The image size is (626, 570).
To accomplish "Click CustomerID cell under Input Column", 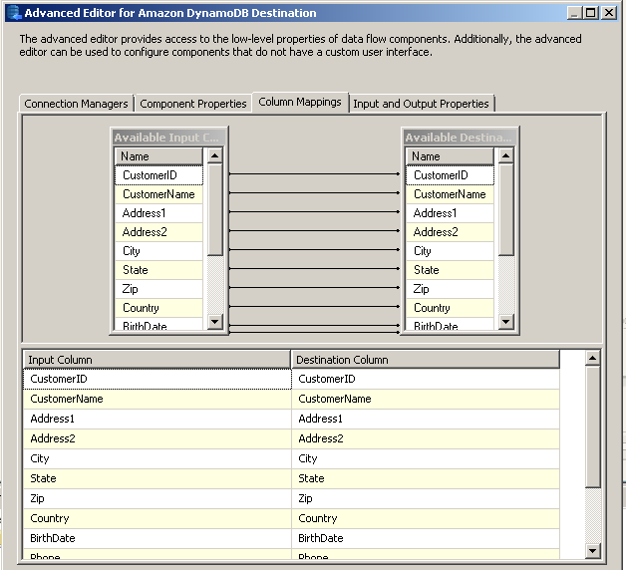I will point(157,379).
